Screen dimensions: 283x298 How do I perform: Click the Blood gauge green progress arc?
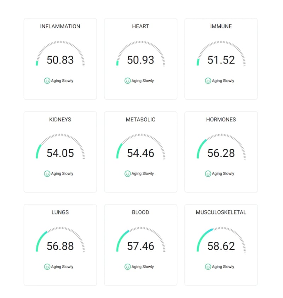[120, 238]
